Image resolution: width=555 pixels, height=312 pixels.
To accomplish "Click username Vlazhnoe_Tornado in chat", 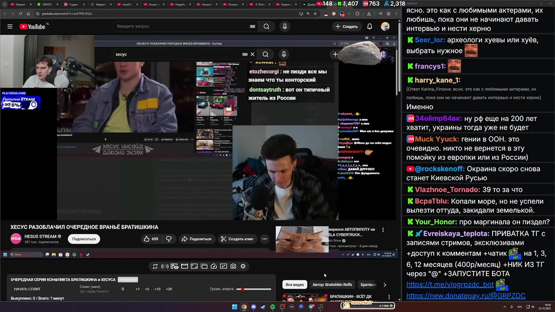I will (x=447, y=189).
